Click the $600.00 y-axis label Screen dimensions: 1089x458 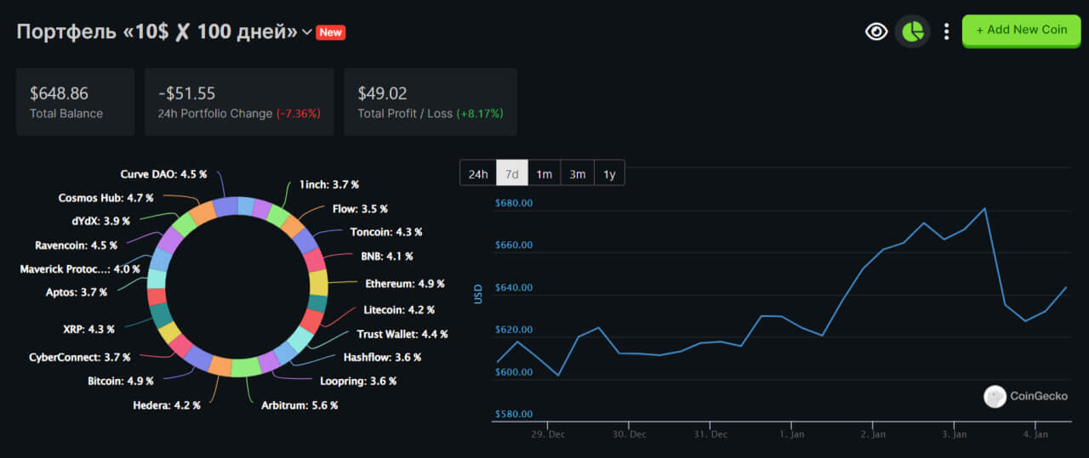tap(514, 371)
